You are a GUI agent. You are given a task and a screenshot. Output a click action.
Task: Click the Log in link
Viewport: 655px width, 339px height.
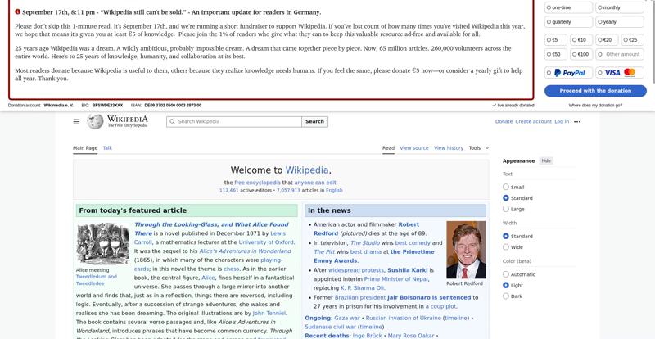(x=562, y=122)
